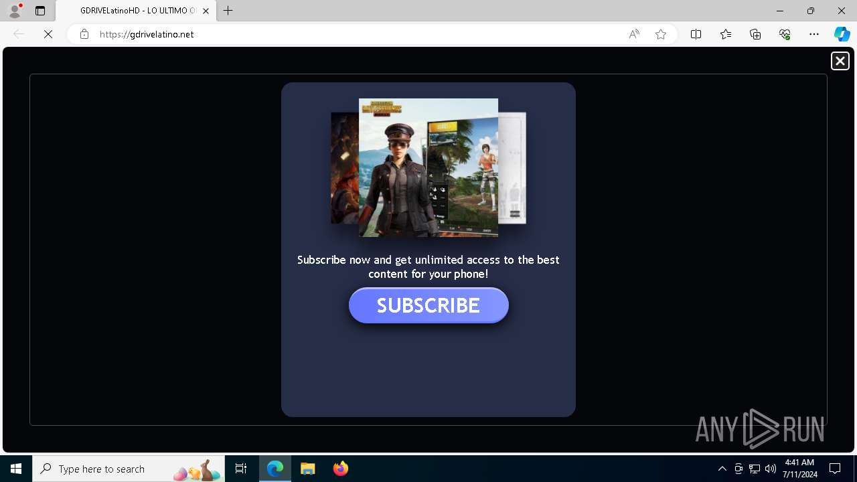Viewport: 857px width, 482px height.
Task: Open Task View on the taskbar
Action: 241,469
